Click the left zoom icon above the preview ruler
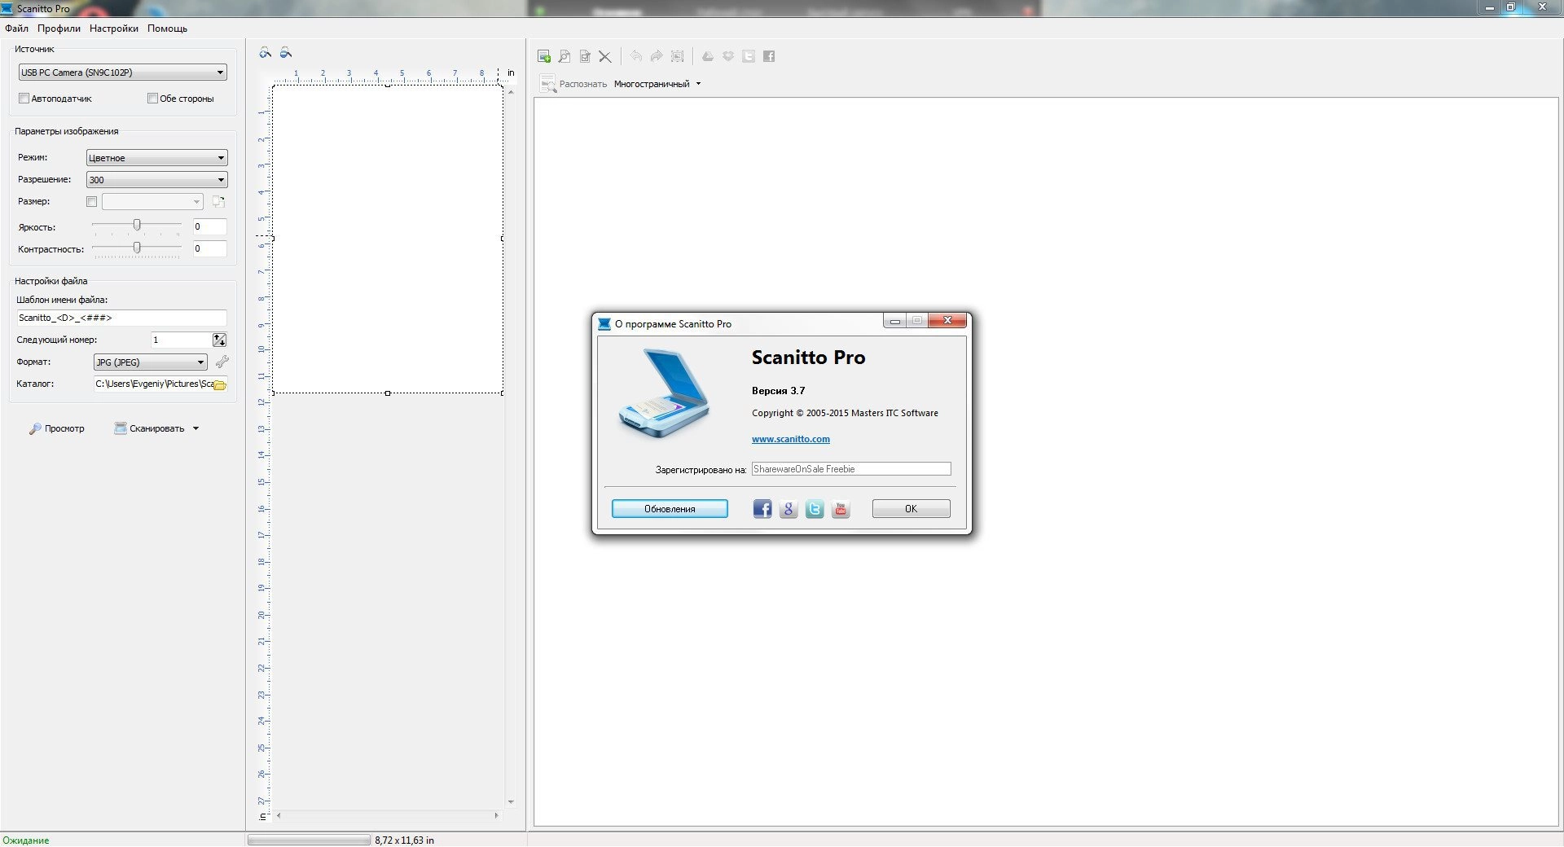1564x847 pixels. coord(266,53)
